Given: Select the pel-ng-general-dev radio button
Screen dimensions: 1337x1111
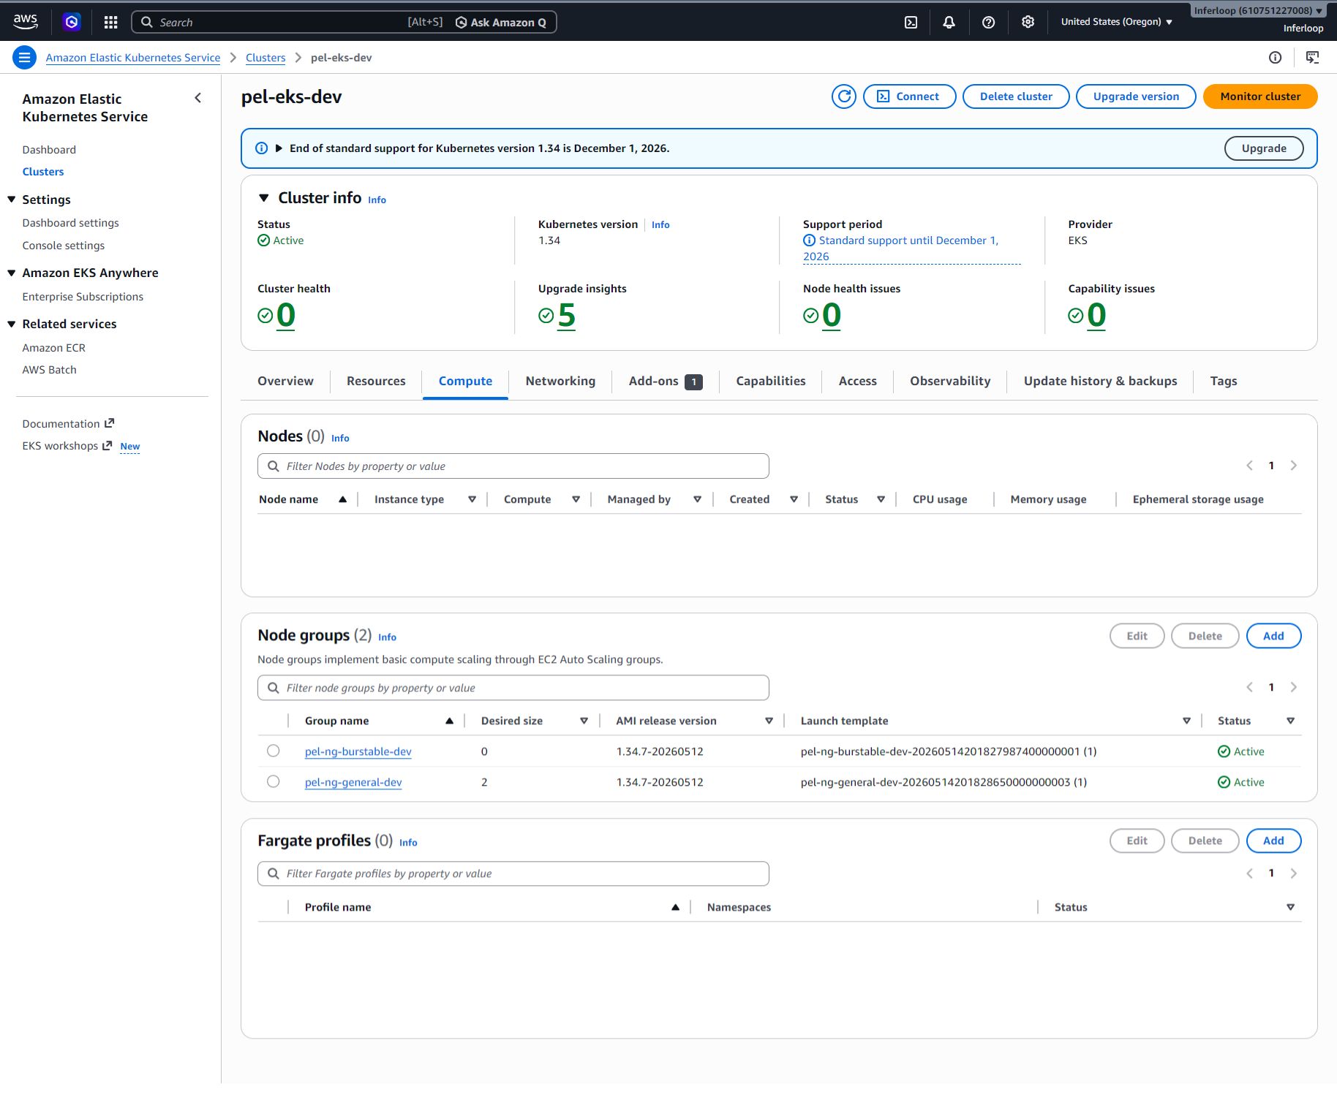Looking at the screenshot, I should (x=274, y=781).
